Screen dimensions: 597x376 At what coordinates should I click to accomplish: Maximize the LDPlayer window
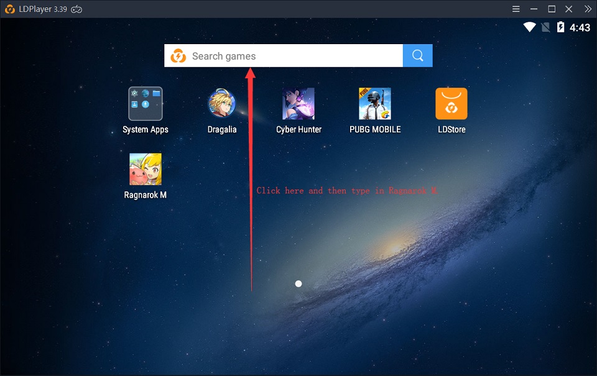(552, 9)
